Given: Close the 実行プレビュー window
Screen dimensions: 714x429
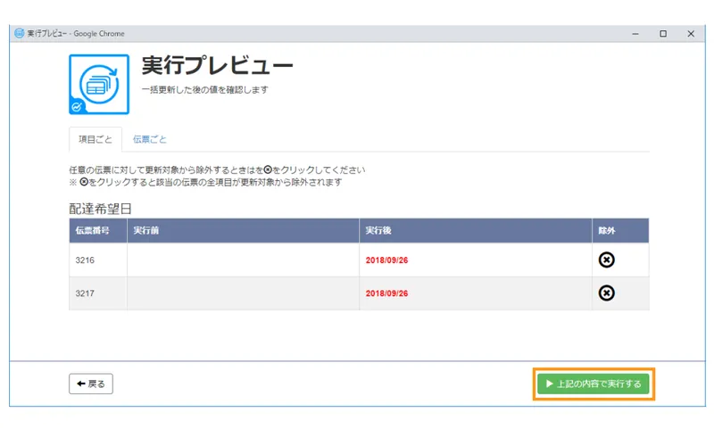Looking at the screenshot, I should pos(691,34).
